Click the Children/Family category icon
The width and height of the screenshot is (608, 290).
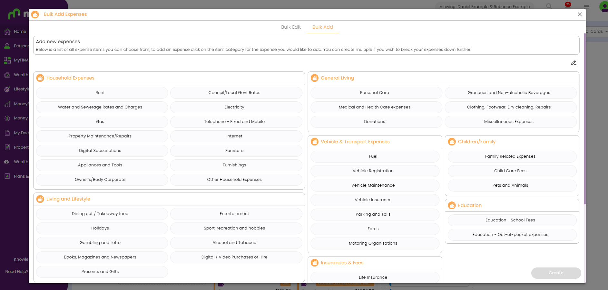(452, 142)
